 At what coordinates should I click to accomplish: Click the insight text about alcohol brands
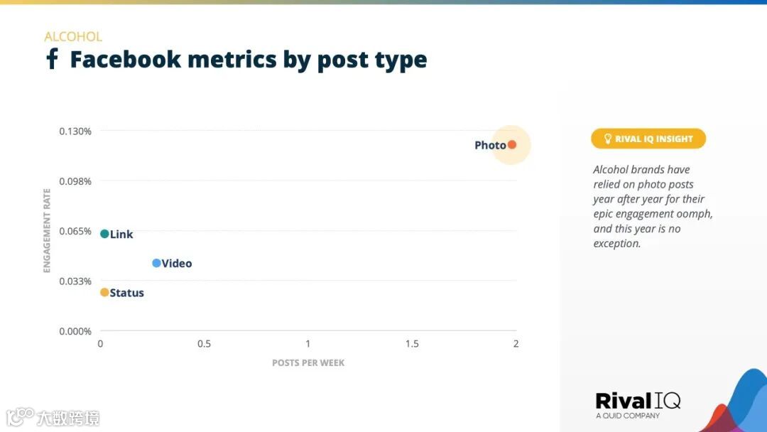(x=653, y=207)
